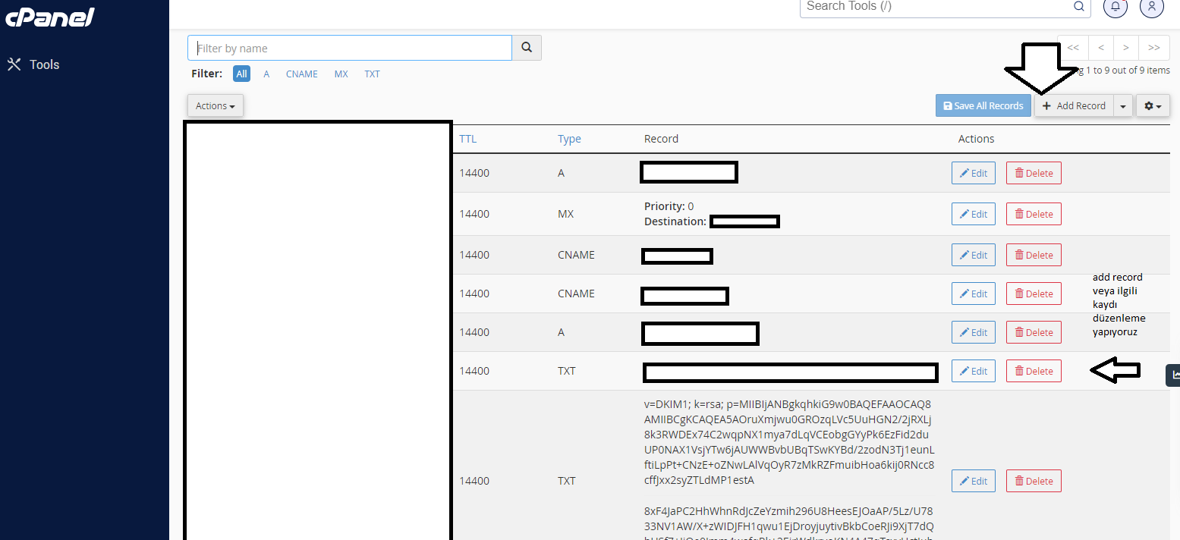
Task: Click the 14400 TTL value in the MX row
Action: point(474,214)
